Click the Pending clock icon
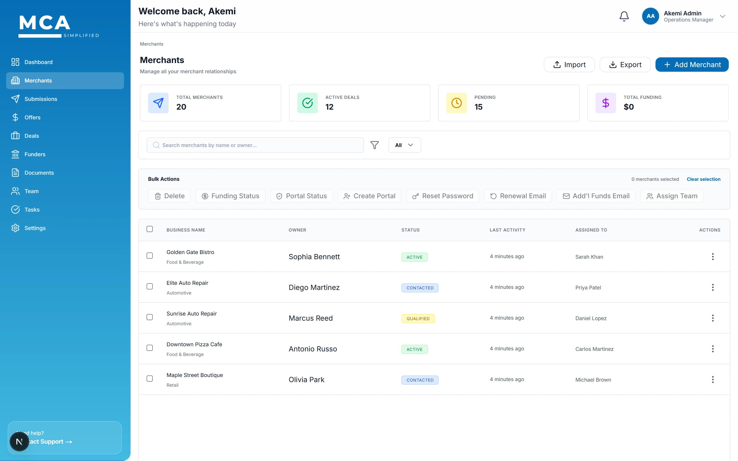738x461 pixels. (457, 103)
